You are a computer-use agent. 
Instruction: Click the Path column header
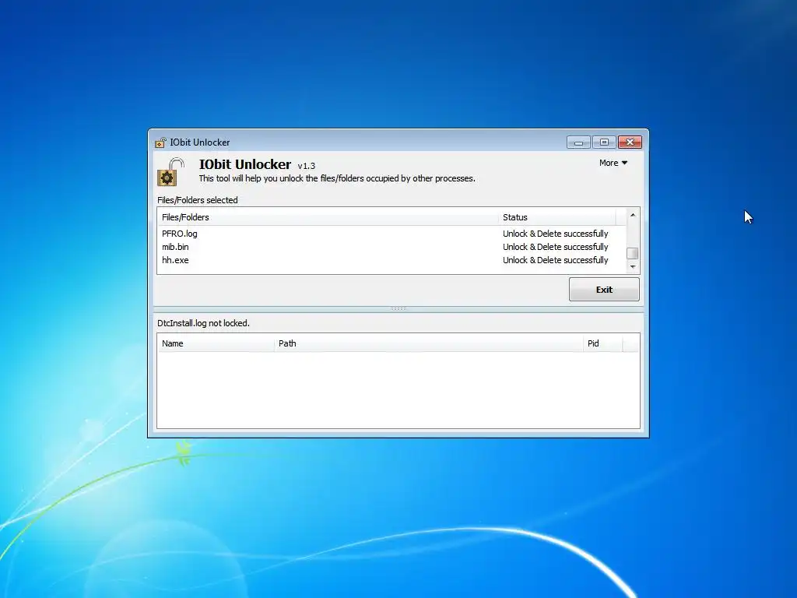(x=429, y=343)
